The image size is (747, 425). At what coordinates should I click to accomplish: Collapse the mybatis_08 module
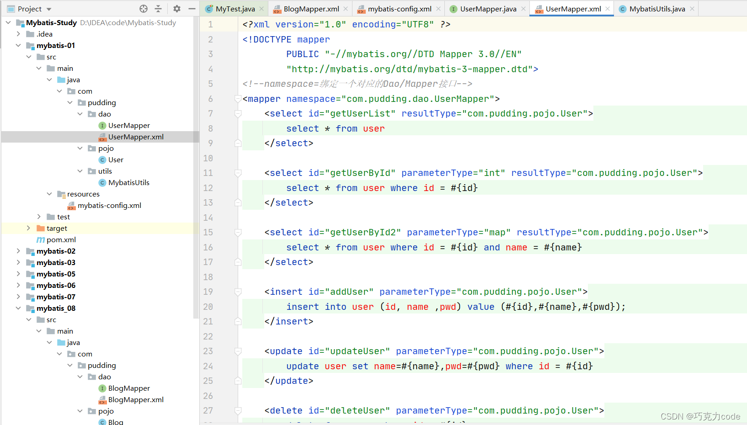tap(18, 308)
